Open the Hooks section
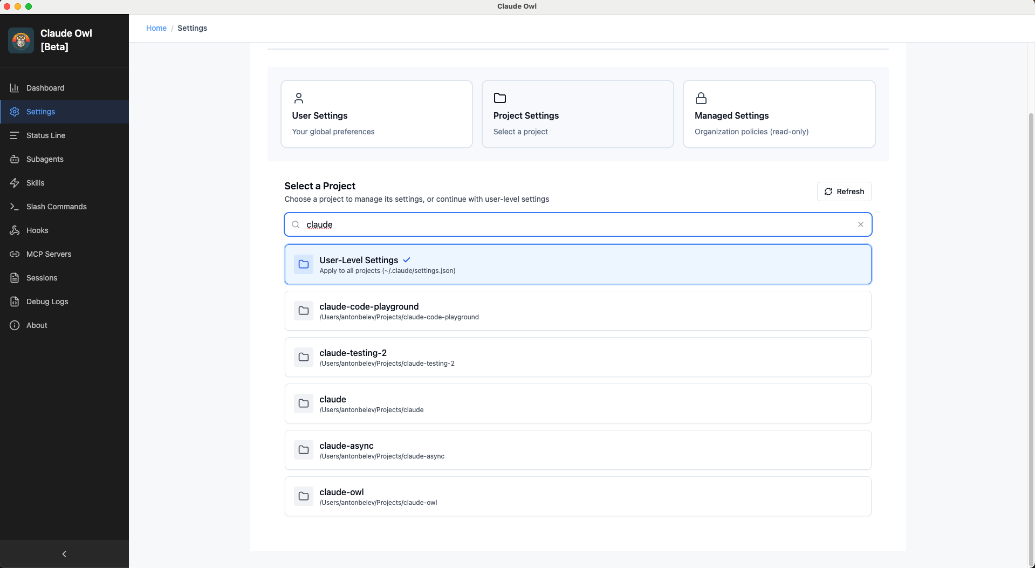Viewport: 1035px width, 568px height. 37,230
